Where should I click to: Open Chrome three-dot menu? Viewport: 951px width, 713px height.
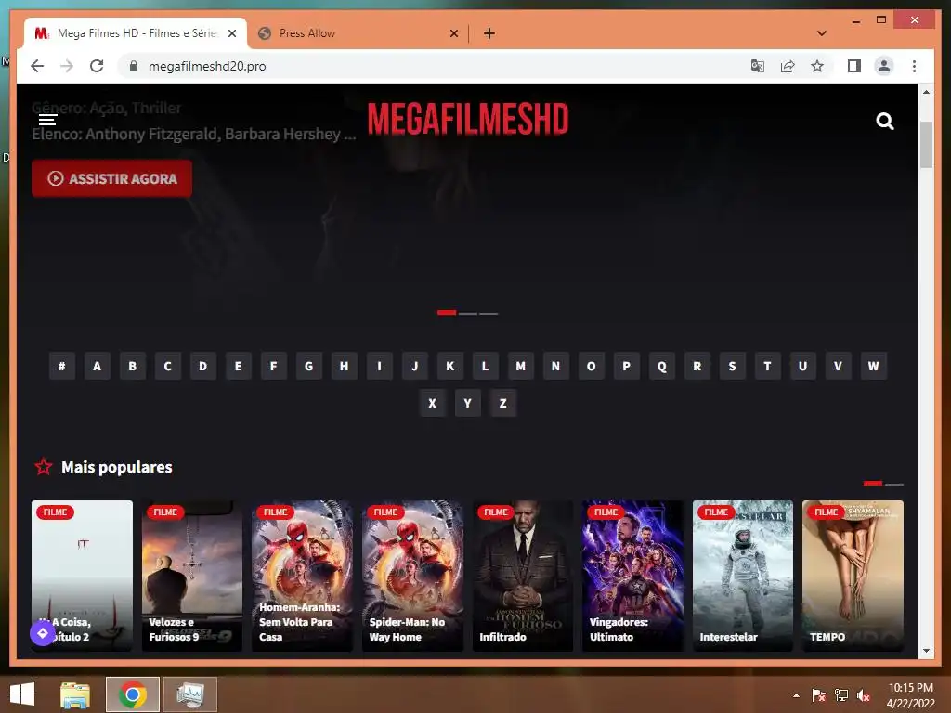pos(914,66)
